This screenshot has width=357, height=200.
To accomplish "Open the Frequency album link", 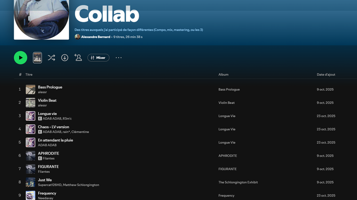I will [x=226, y=195].
